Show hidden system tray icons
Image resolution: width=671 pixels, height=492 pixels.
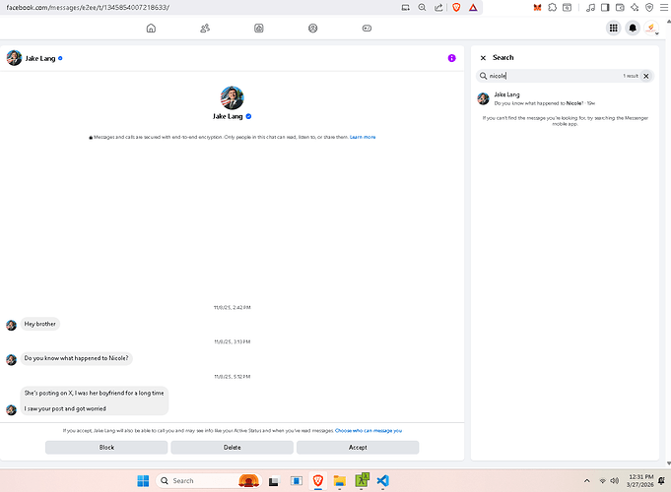pos(588,481)
